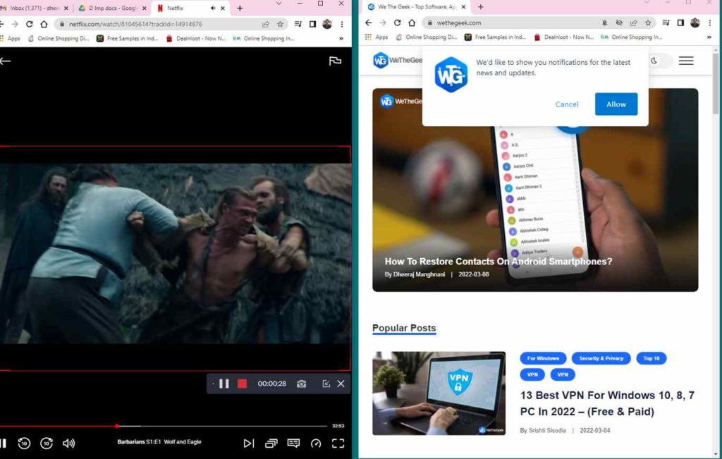This screenshot has height=459, width=722.
Task: Click profile avatar in WeTheGeek window
Action: 695,23
